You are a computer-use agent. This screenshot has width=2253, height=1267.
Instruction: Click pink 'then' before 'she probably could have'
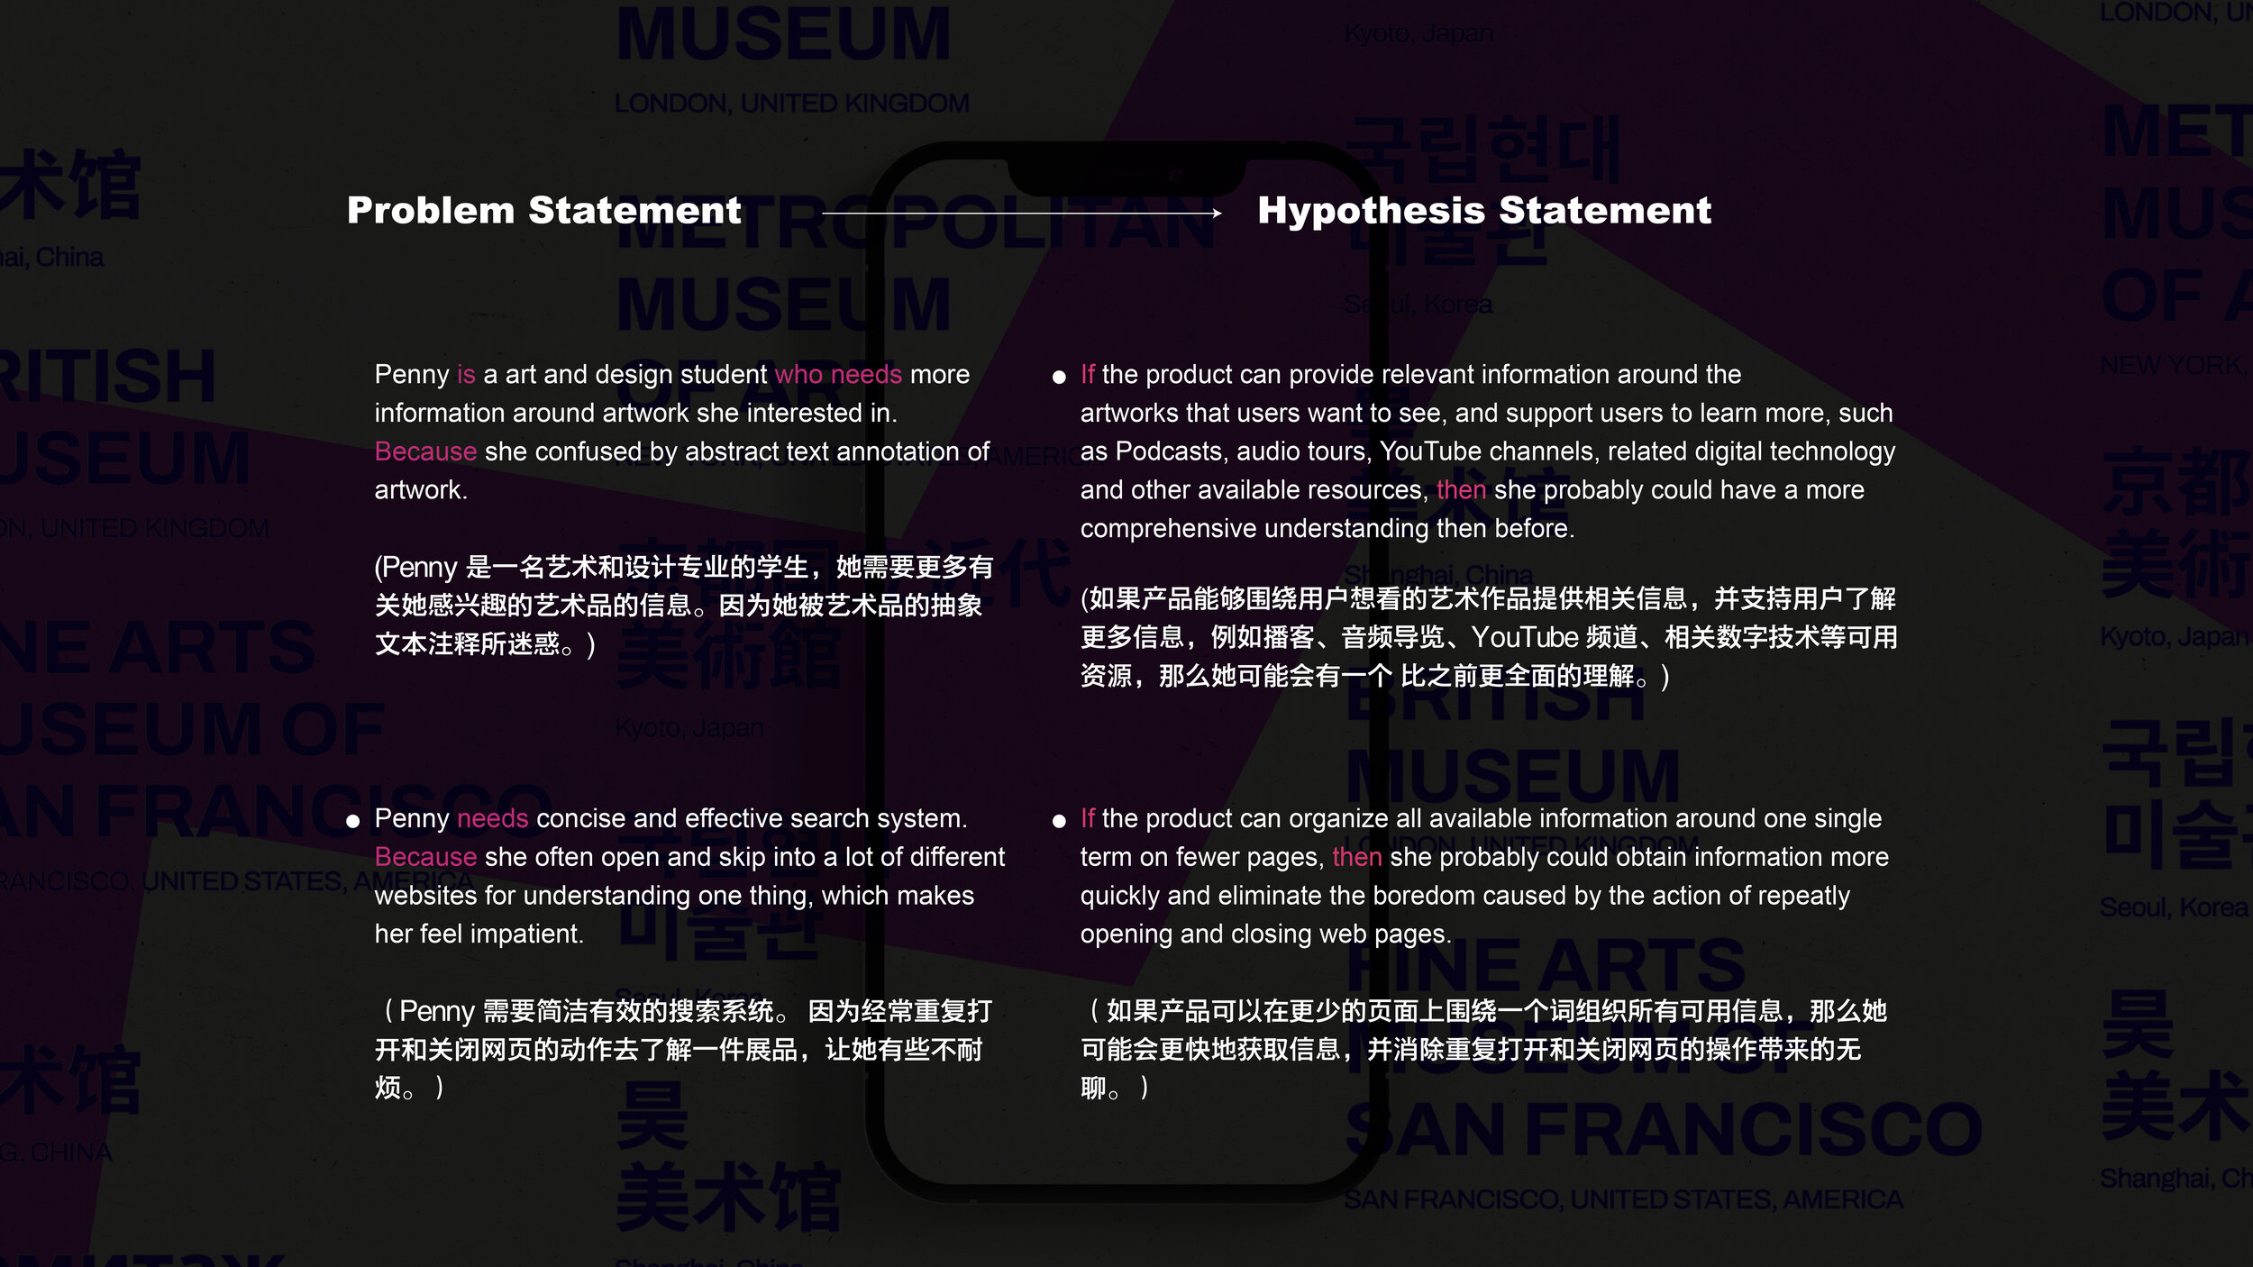(1460, 490)
